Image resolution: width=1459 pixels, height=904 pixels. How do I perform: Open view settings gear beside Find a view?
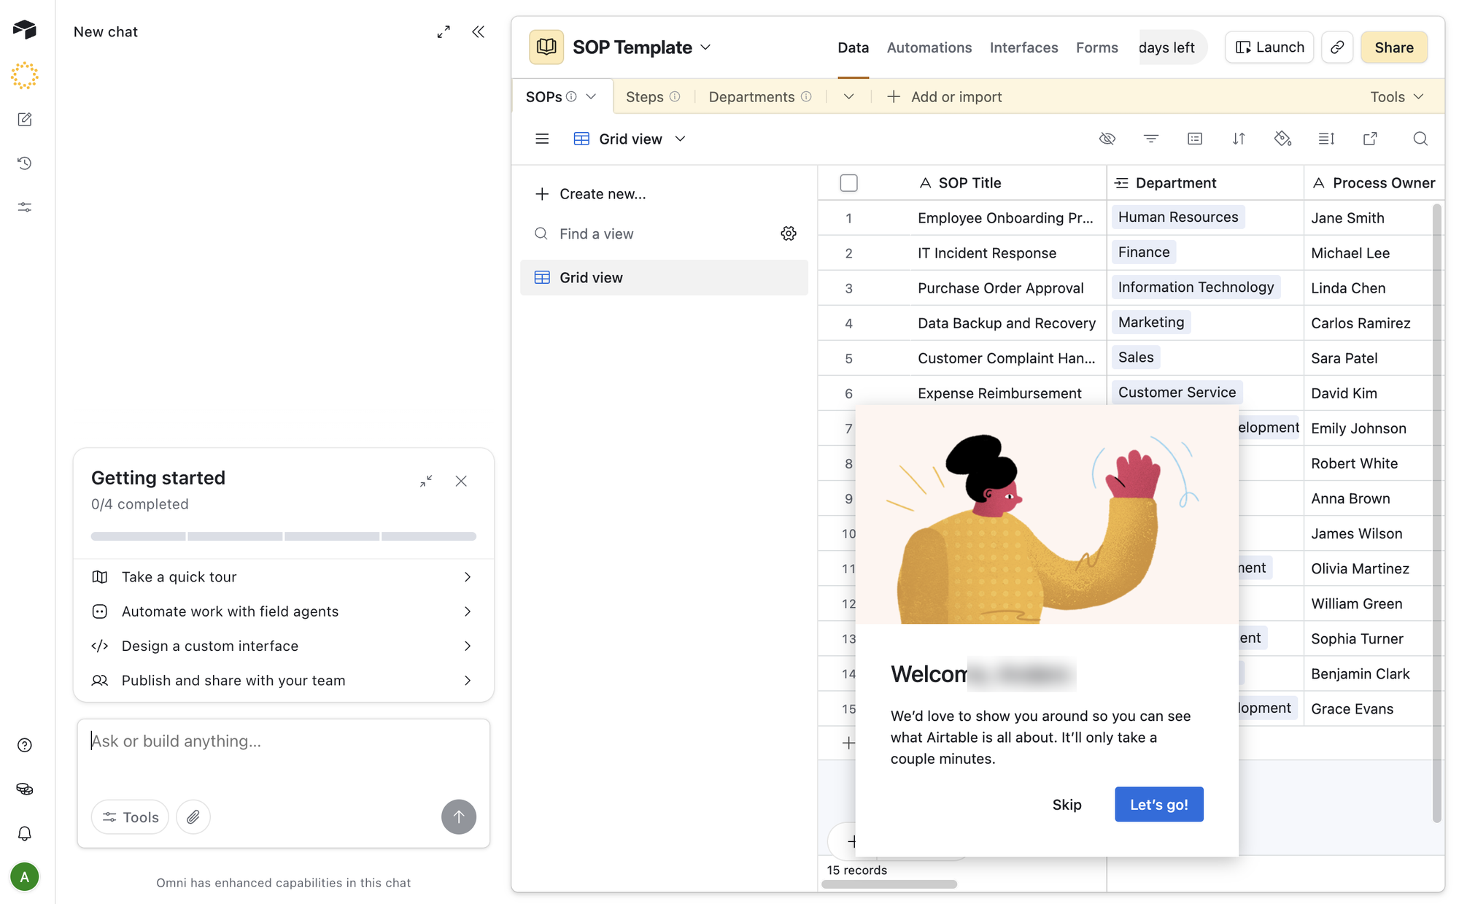tap(788, 233)
